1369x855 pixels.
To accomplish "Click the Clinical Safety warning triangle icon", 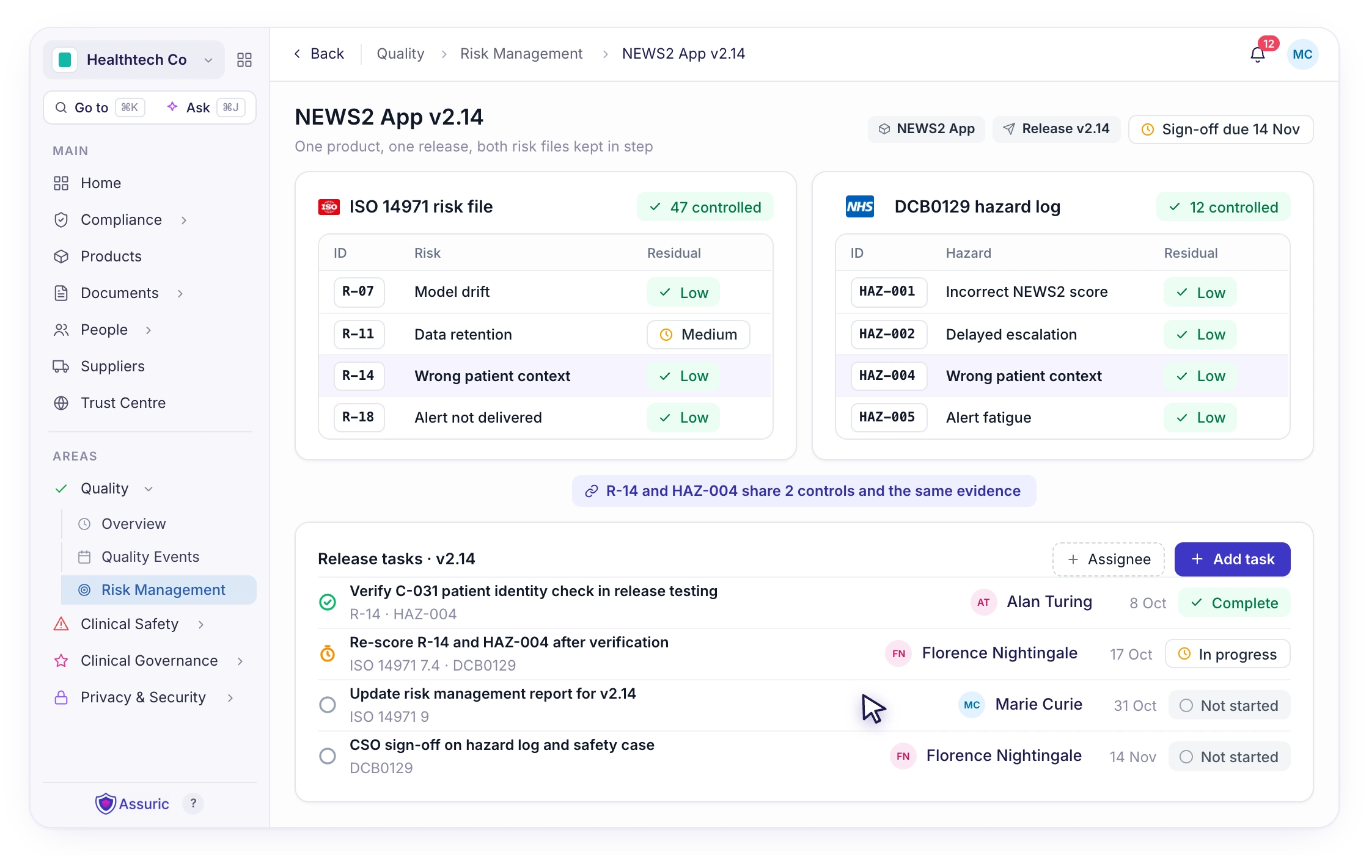I will (x=61, y=624).
